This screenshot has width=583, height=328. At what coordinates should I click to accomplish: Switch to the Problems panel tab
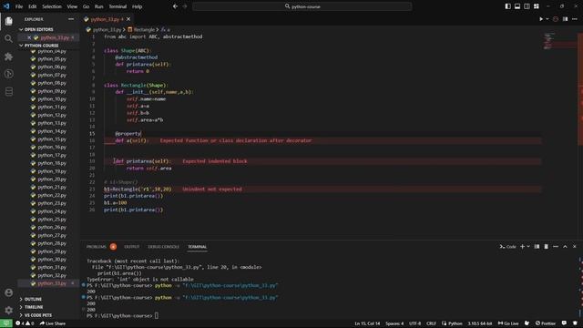(x=97, y=247)
